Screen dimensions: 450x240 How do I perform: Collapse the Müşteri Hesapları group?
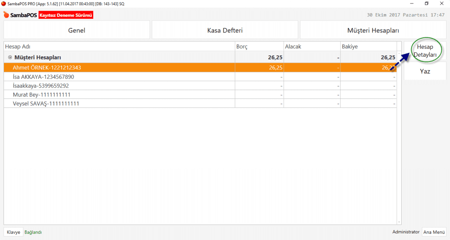pyautogui.click(x=10, y=57)
